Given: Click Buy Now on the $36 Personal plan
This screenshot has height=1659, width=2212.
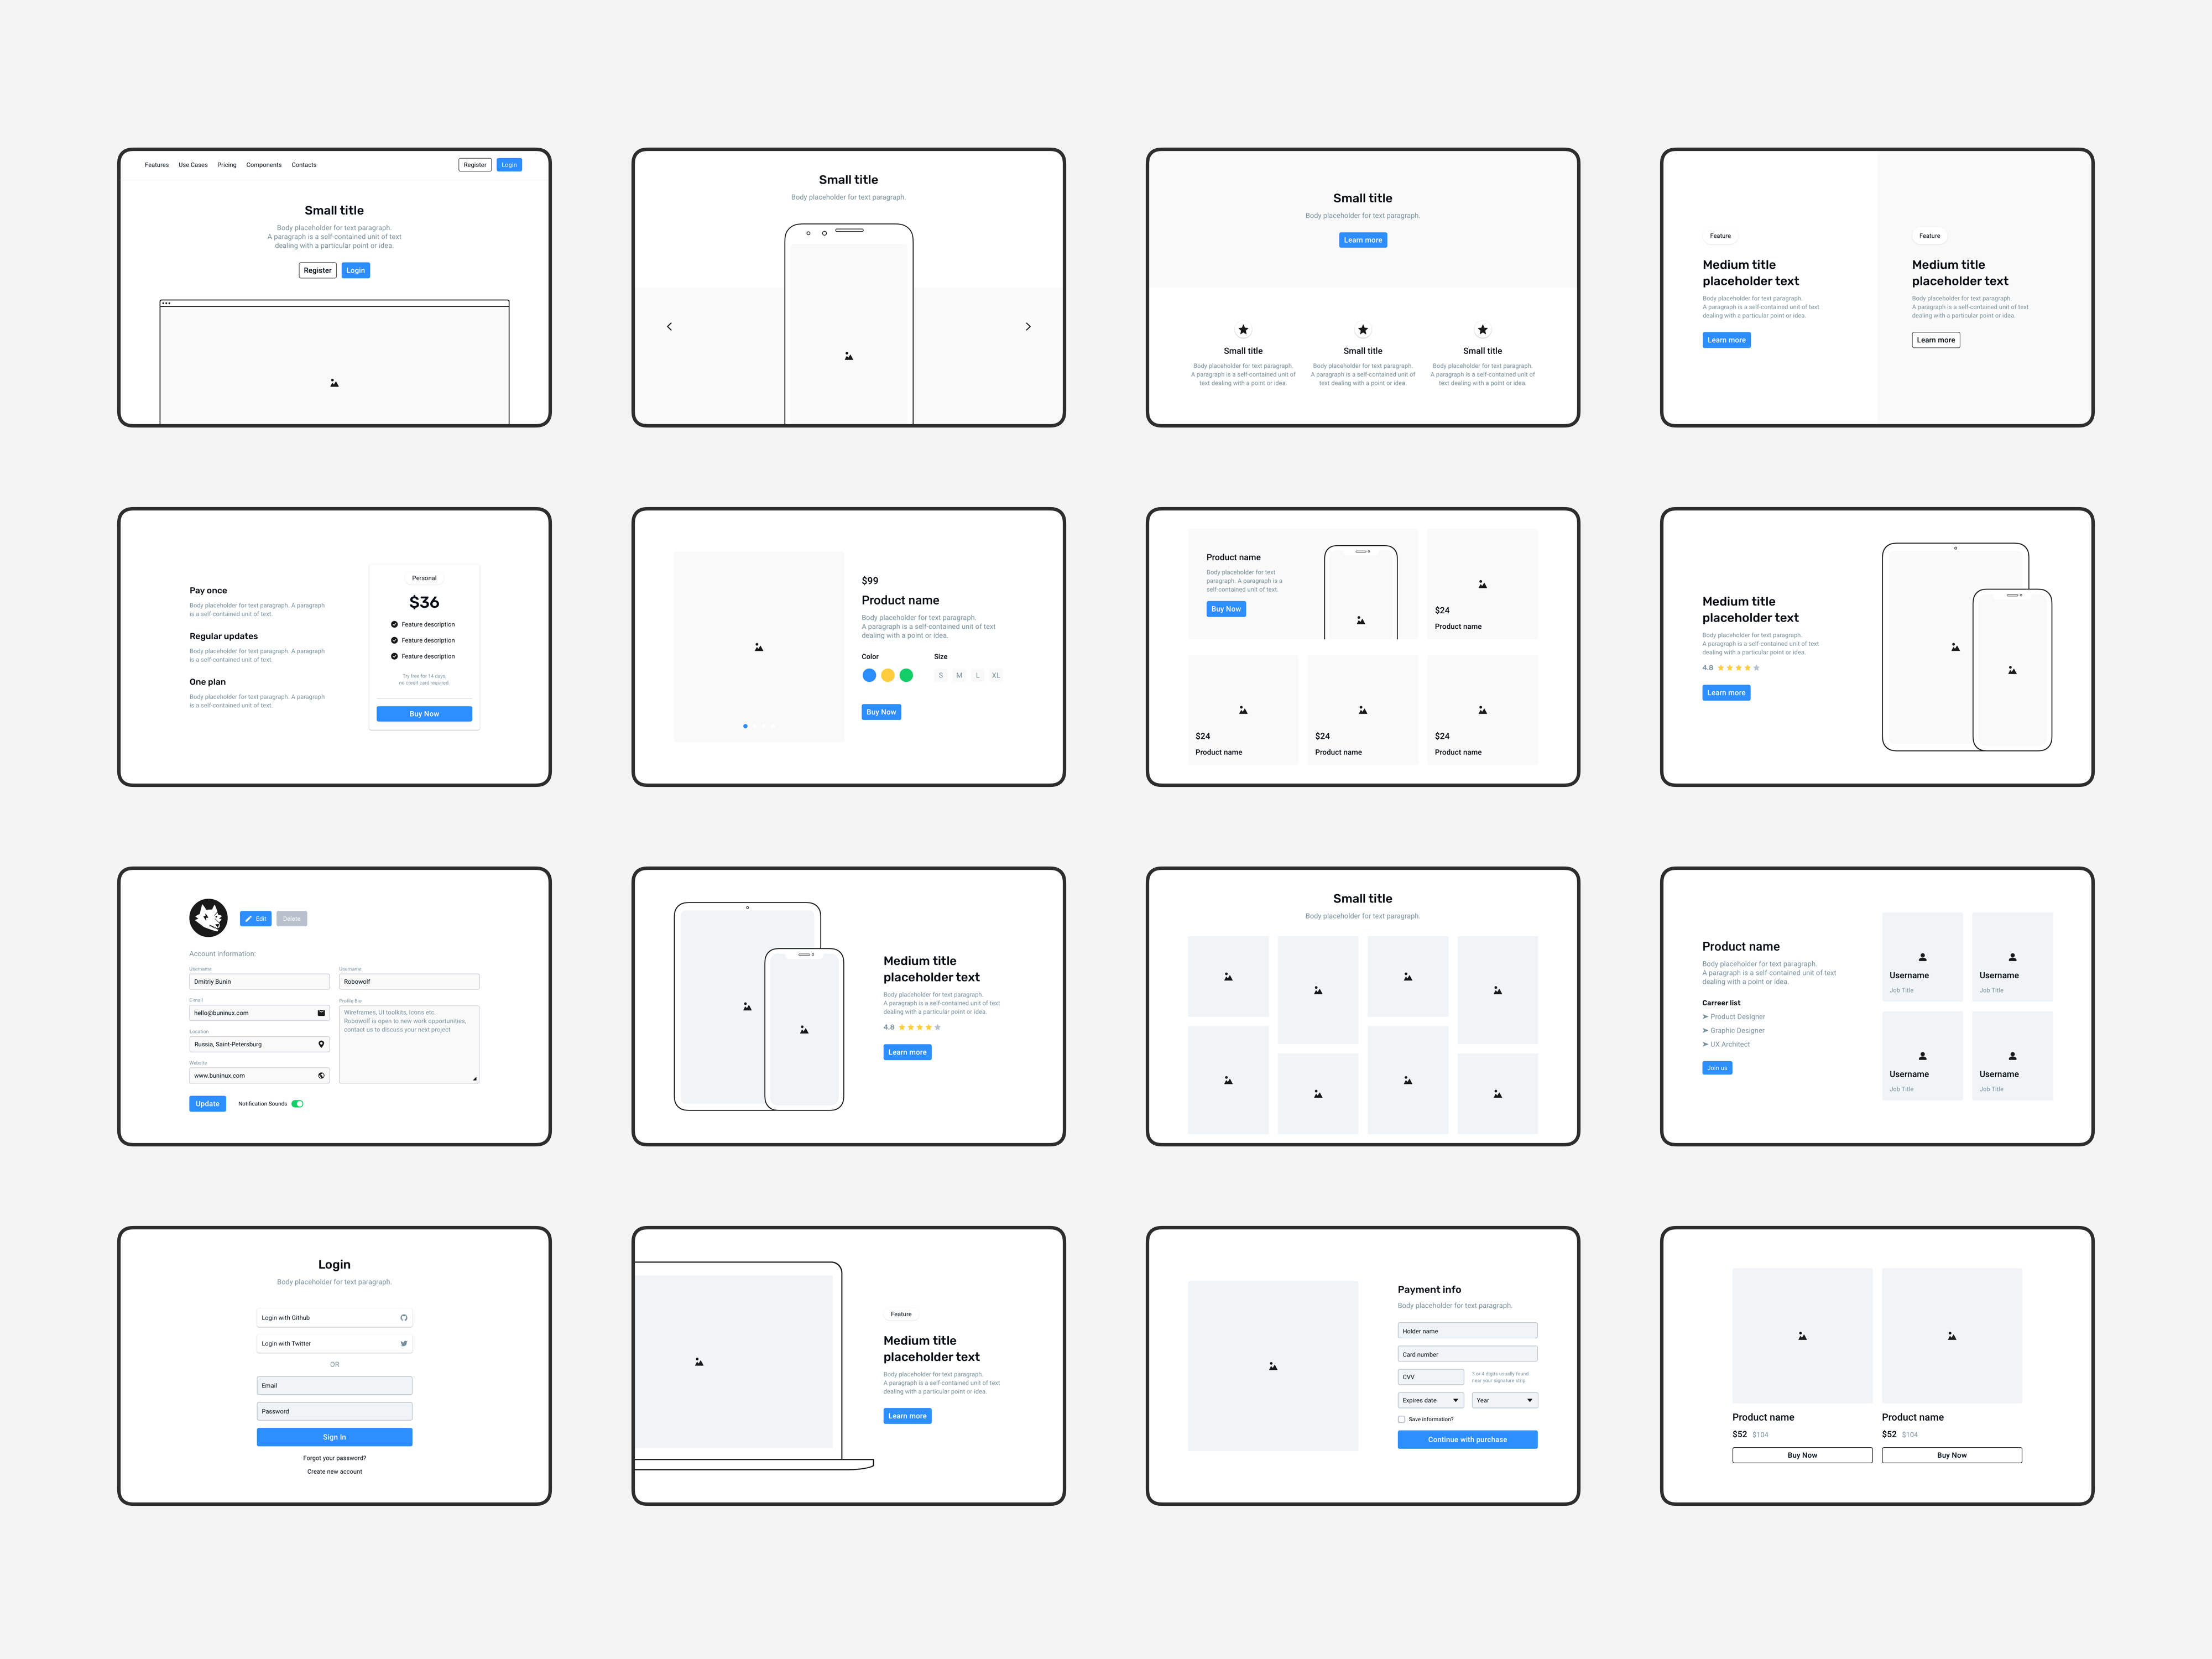Looking at the screenshot, I should pyautogui.click(x=424, y=714).
